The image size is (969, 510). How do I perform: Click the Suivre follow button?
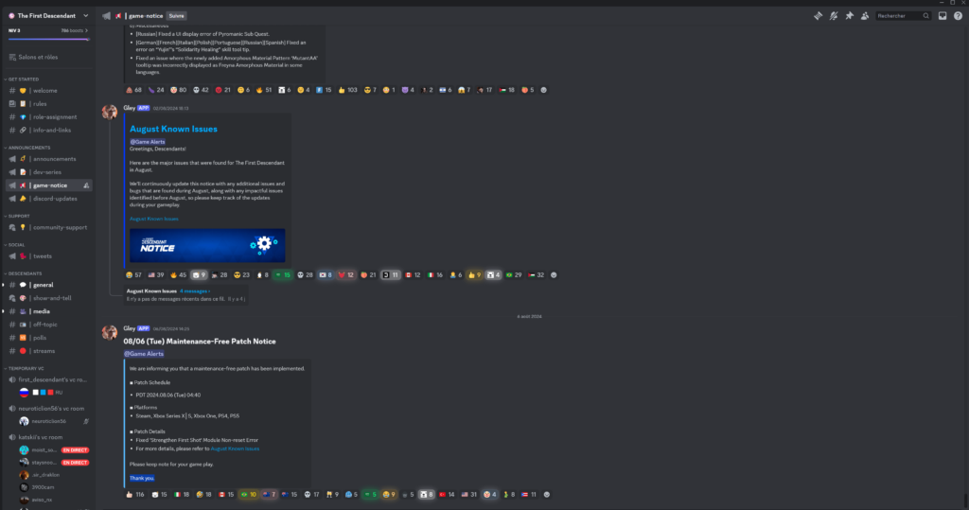tap(177, 16)
